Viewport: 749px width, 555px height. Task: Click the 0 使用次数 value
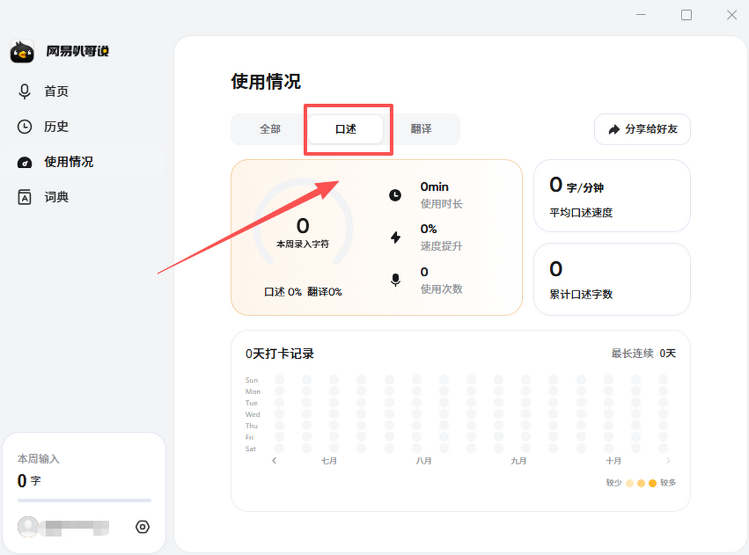pos(424,272)
